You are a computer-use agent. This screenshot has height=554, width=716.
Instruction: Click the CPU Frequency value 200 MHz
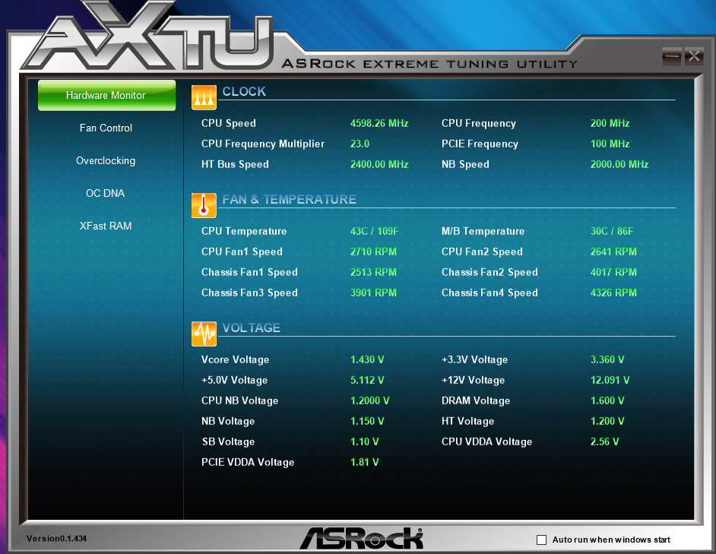point(610,123)
